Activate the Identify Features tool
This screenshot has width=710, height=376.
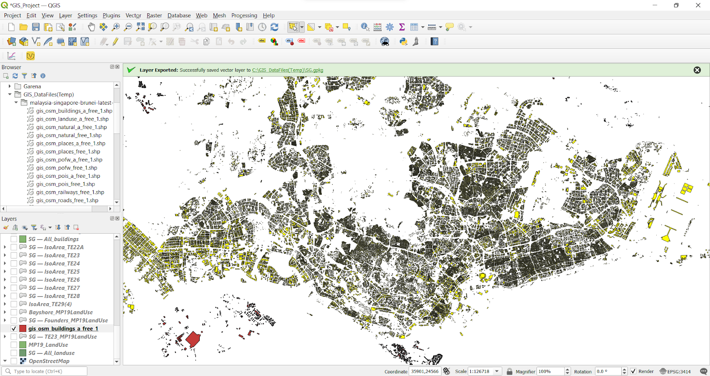click(x=365, y=27)
